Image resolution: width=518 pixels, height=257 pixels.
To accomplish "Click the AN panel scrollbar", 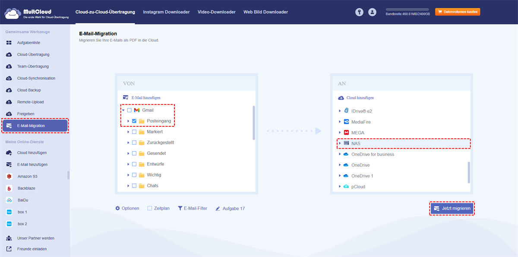I will [x=469, y=172].
